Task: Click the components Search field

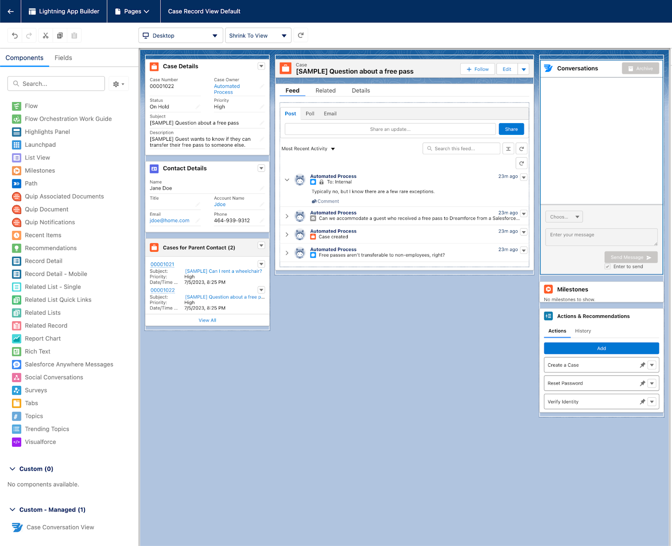Action: pyautogui.click(x=56, y=84)
